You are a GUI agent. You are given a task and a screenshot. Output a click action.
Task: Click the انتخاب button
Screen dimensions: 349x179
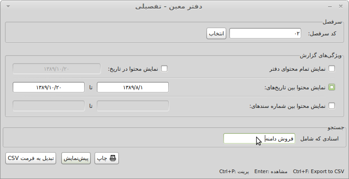point(216,34)
